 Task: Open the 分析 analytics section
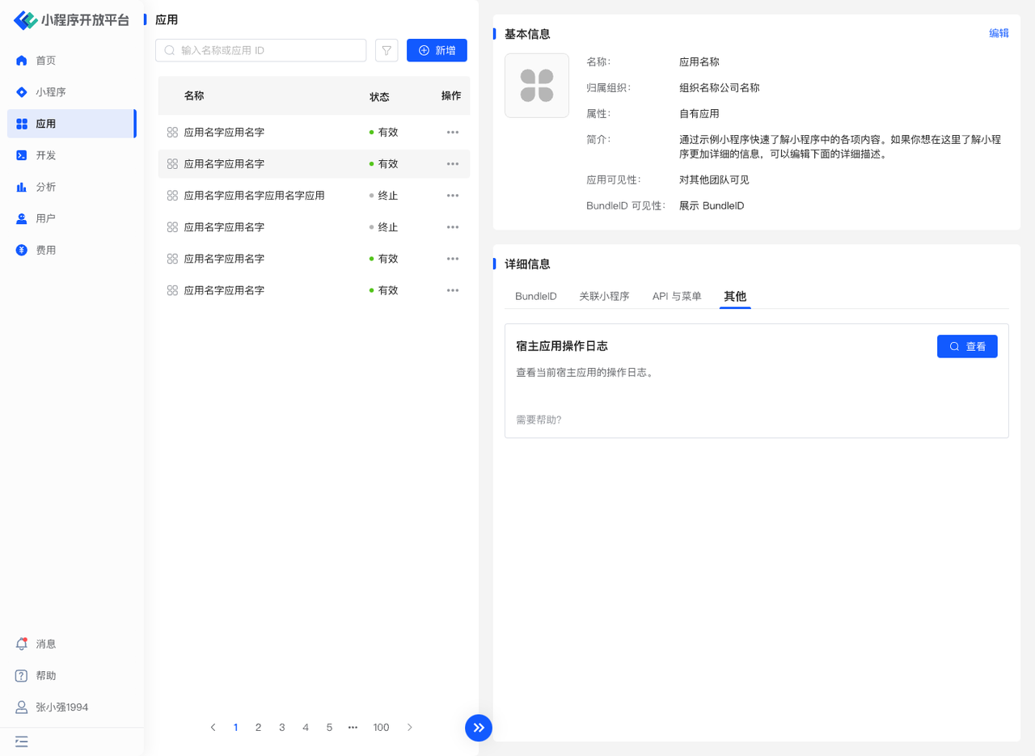(45, 187)
